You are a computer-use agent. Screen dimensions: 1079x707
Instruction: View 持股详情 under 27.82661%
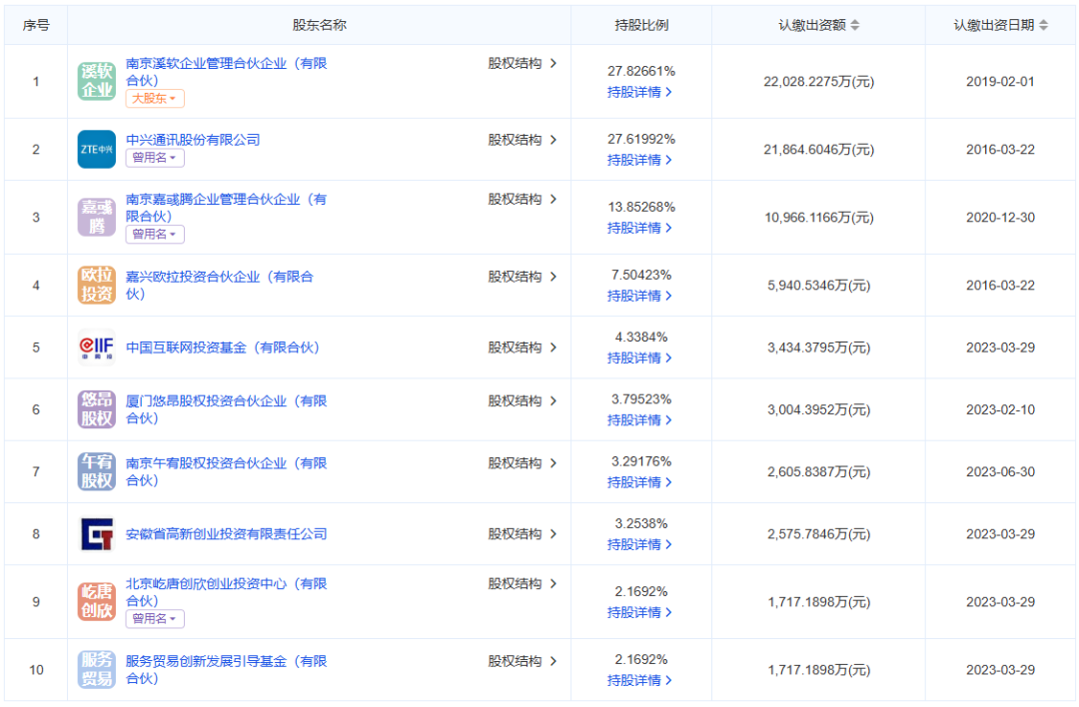pyautogui.click(x=639, y=92)
